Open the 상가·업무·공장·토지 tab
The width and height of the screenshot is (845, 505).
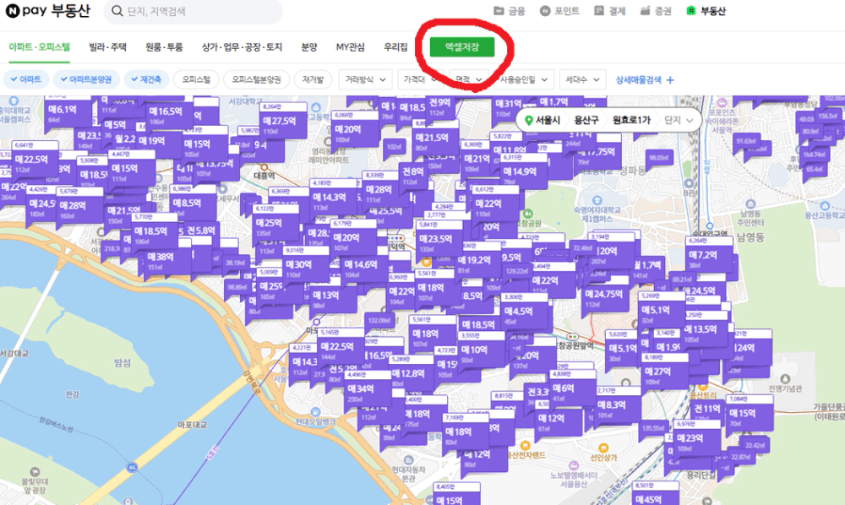pos(242,47)
